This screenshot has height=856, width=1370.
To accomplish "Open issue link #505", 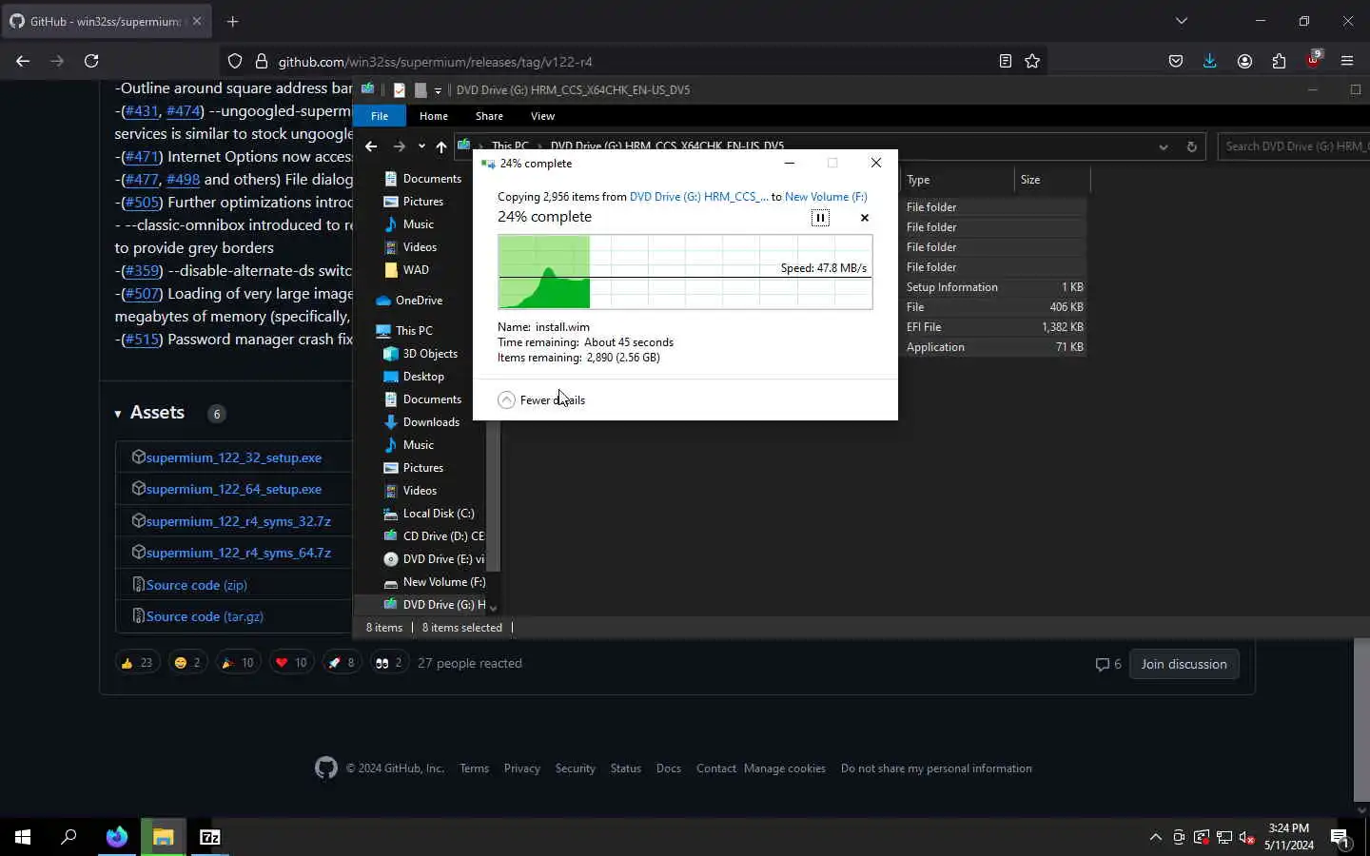I will (142, 203).
